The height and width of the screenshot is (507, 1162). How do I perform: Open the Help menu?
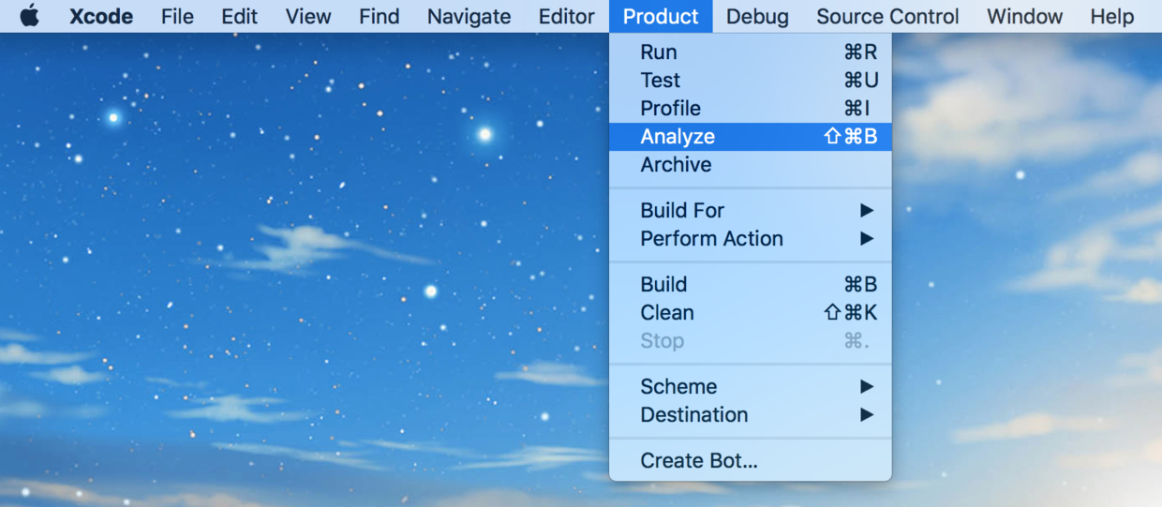click(x=1112, y=16)
